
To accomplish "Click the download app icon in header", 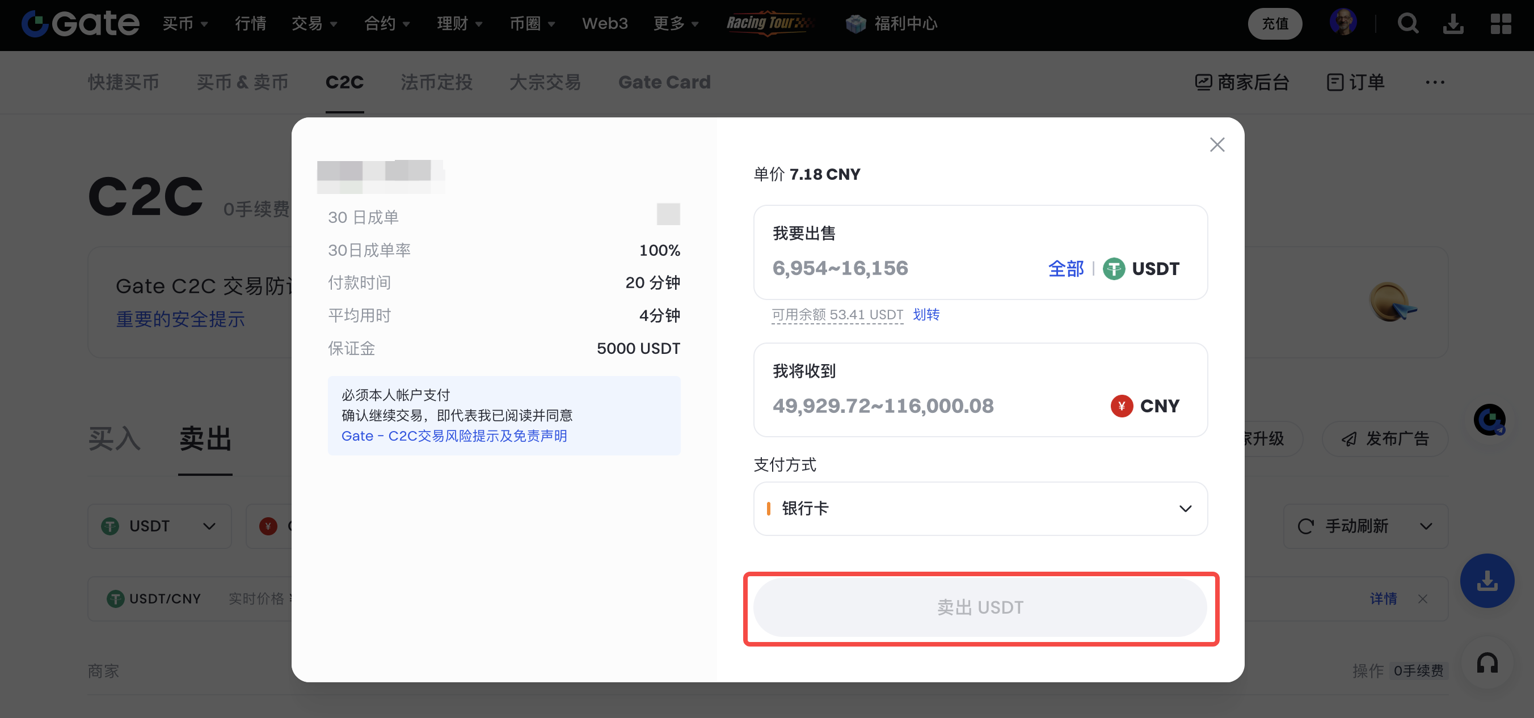I will coord(1453,24).
